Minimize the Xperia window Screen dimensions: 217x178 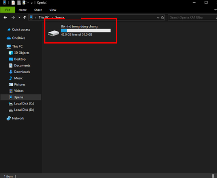(194, 2)
